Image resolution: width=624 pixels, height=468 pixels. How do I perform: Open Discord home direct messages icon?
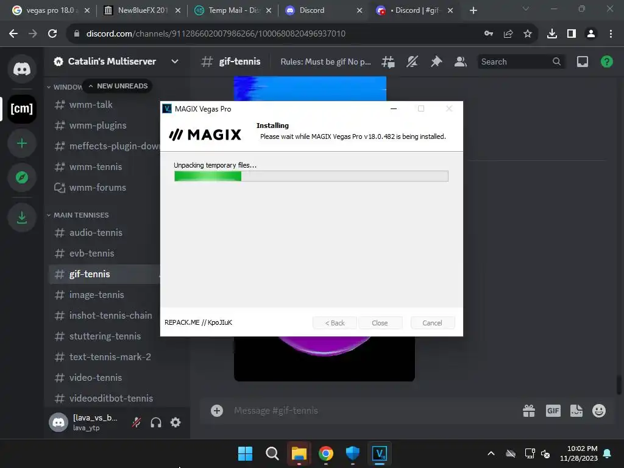tap(22, 69)
